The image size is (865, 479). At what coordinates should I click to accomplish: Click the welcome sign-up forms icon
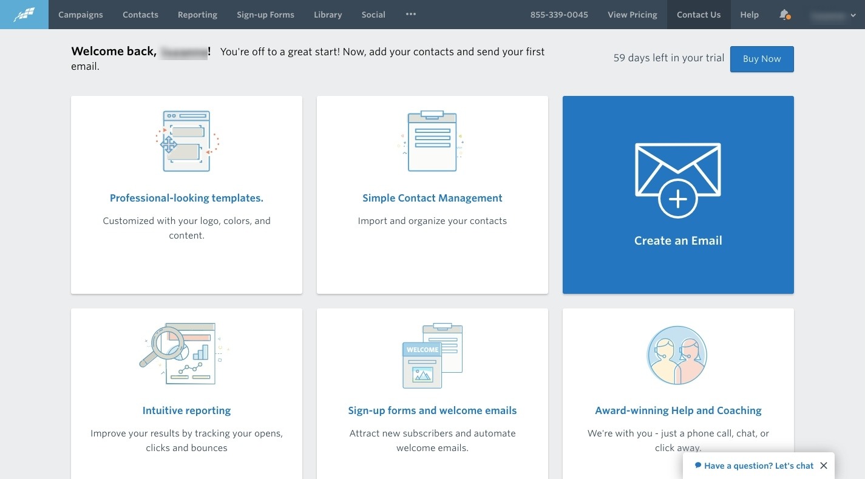[x=432, y=355]
